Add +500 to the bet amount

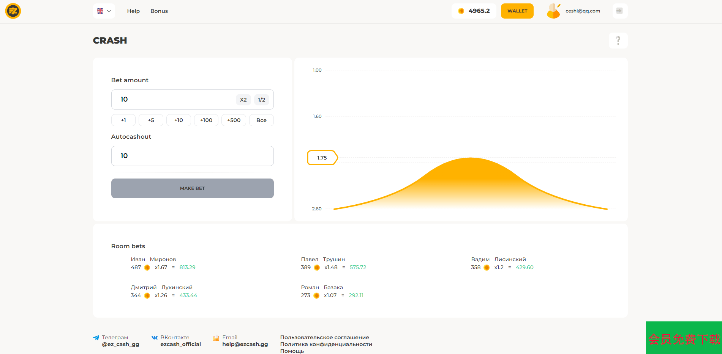point(234,120)
